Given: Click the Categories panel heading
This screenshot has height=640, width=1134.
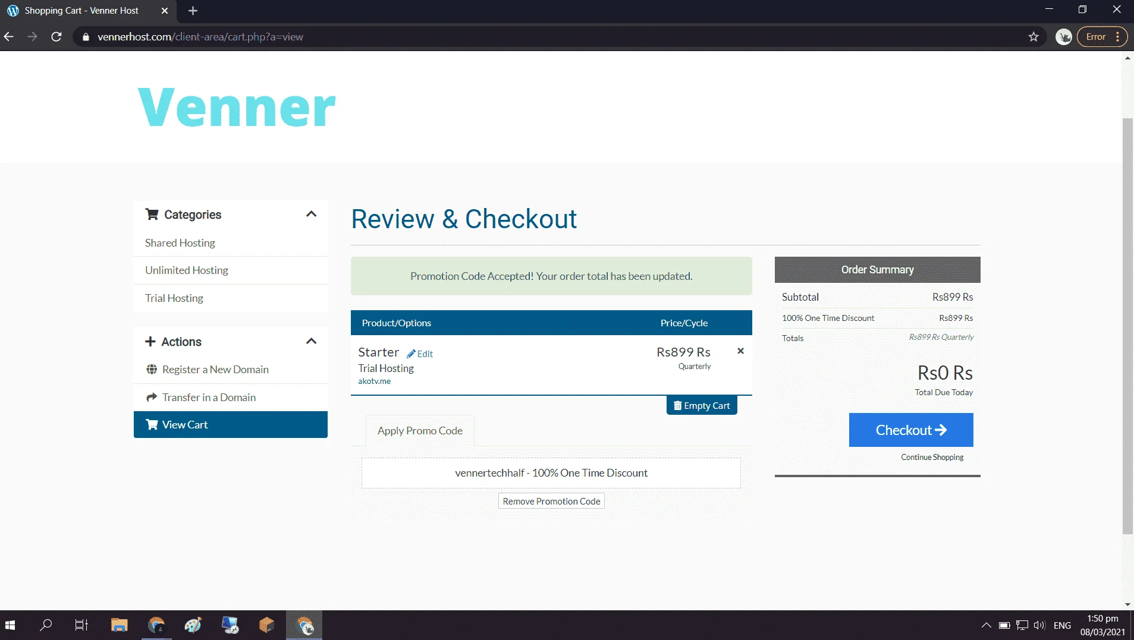Looking at the screenshot, I should point(193,215).
